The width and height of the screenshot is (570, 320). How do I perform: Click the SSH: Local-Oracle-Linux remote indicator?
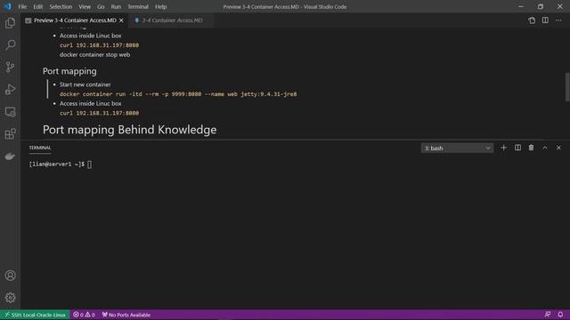(35, 315)
